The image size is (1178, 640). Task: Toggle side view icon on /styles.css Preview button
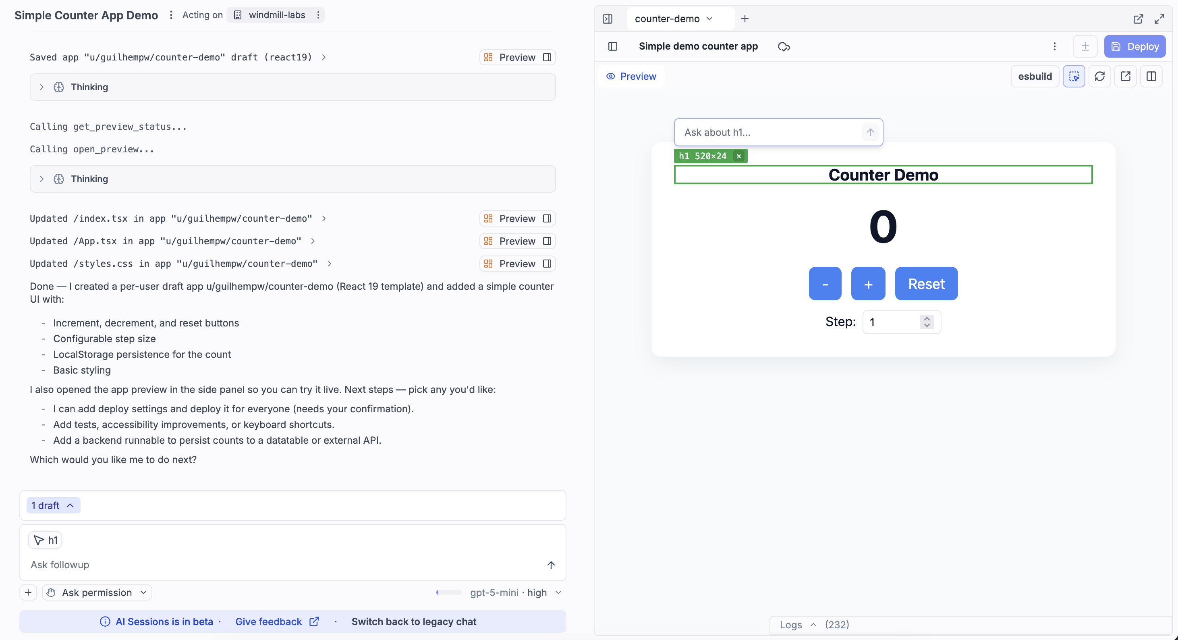(x=547, y=264)
